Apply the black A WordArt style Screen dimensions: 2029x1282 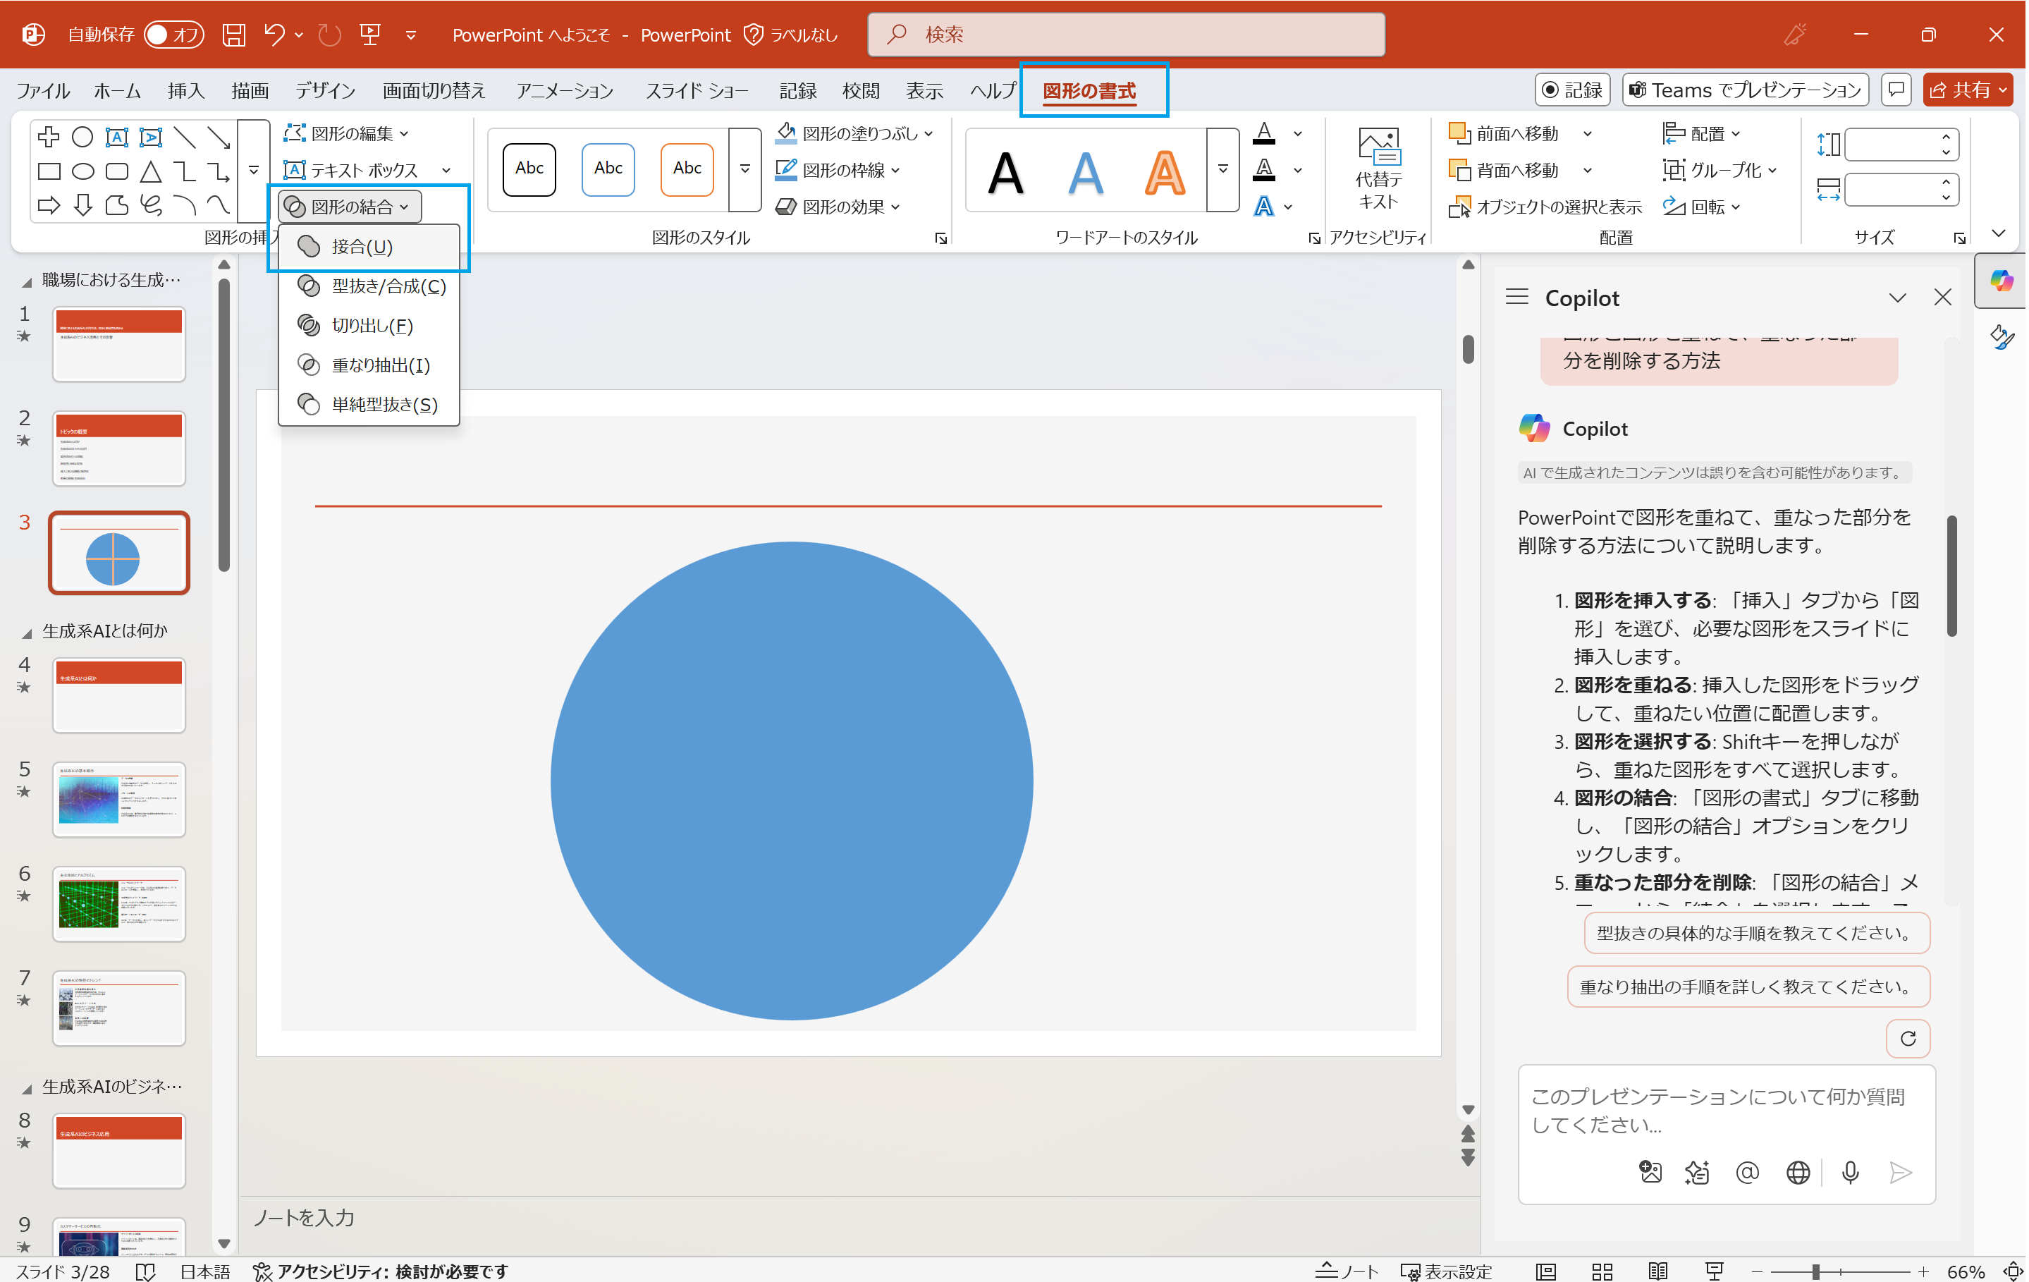(1005, 172)
